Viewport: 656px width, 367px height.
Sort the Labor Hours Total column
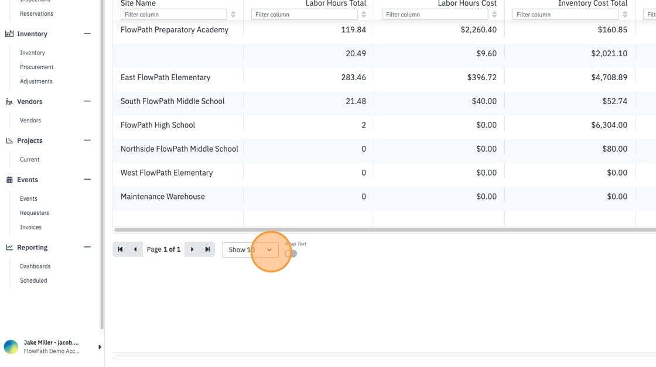coord(364,15)
